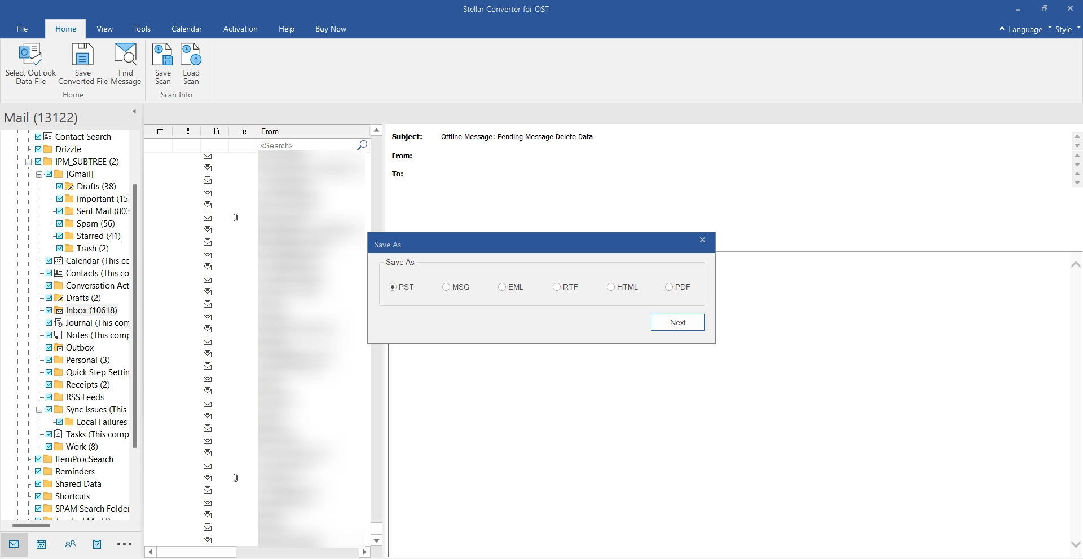Open more options ellipsis in bottom bar

click(x=124, y=544)
